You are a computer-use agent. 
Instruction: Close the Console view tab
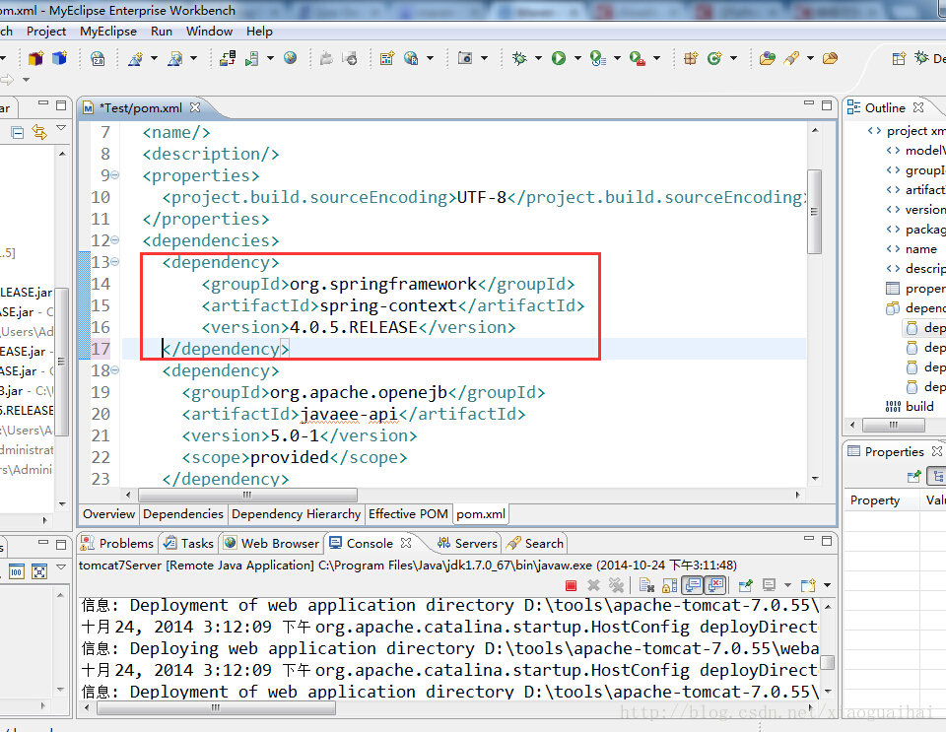[x=406, y=543]
